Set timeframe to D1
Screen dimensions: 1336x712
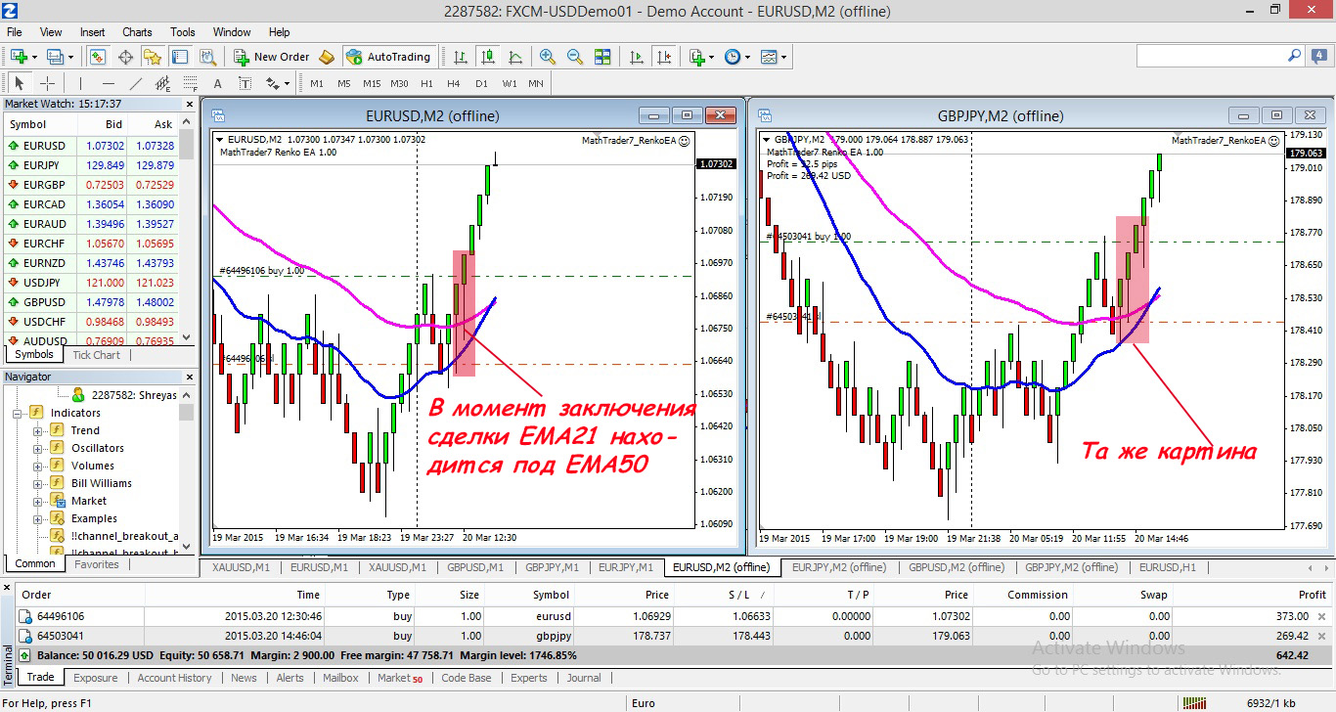coord(481,84)
